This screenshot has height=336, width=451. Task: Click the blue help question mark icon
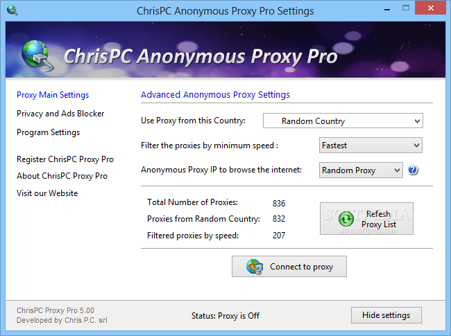click(413, 170)
